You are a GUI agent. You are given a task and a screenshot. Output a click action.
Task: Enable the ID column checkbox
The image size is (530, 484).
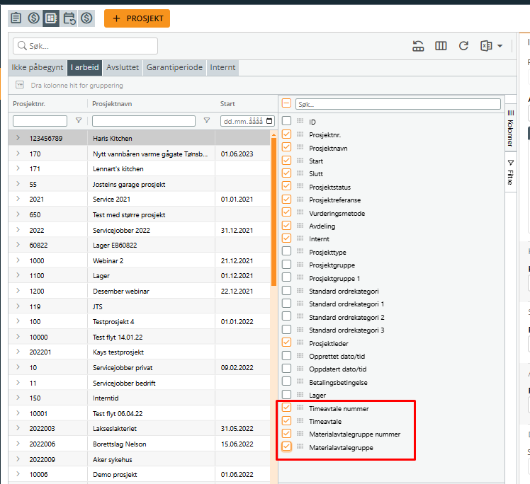[x=286, y=121]
